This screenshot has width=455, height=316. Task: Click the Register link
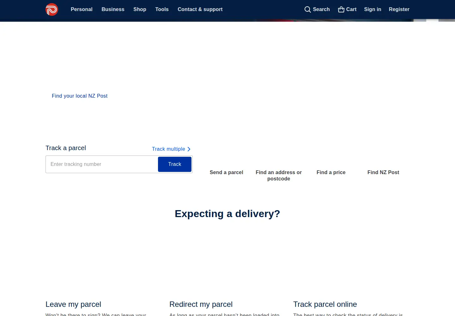click(399, 9)
